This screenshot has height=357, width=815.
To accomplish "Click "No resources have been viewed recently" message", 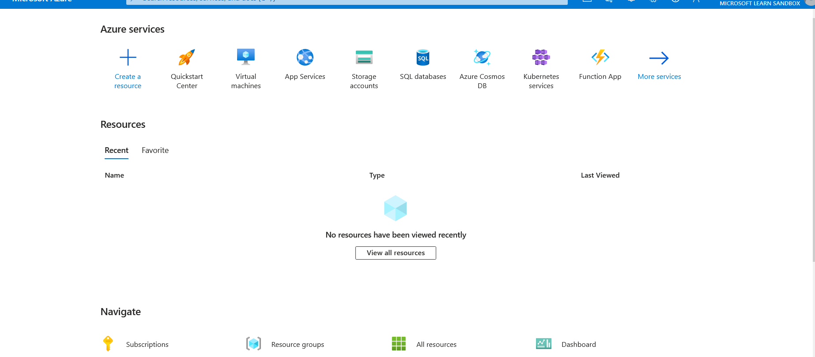I will [396, 235].
